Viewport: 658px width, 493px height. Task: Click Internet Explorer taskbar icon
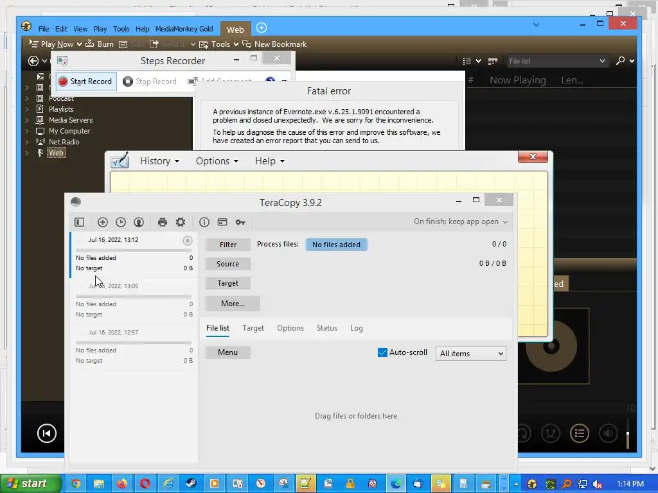point(168,484)
